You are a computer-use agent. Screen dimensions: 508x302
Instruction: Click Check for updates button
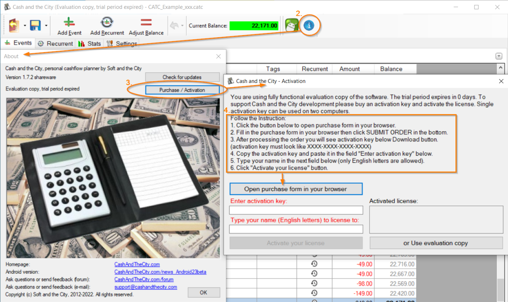click(x=182, y=77)
